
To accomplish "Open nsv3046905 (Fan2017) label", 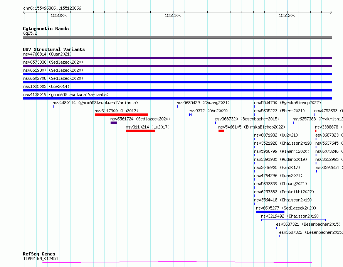I will 277,167.
